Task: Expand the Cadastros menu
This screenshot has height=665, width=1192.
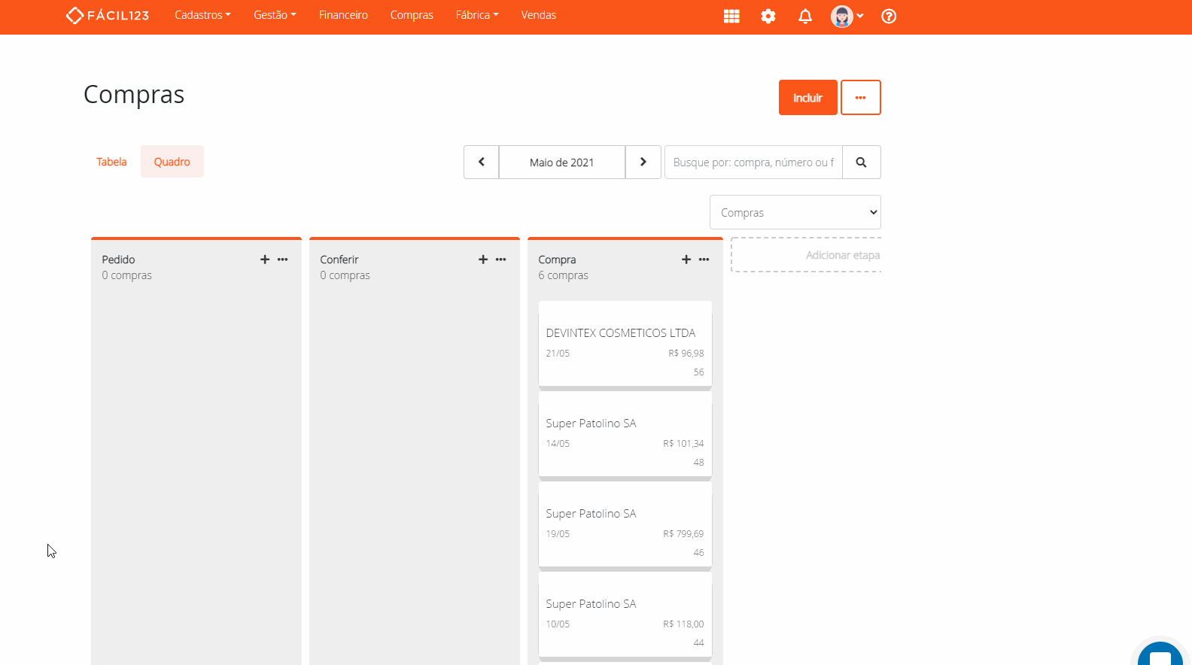Action: pyautogui.click(x=202, y=15)
